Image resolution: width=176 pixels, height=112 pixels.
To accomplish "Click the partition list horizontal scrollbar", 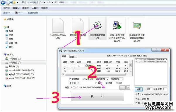I will tap(95, 74).
